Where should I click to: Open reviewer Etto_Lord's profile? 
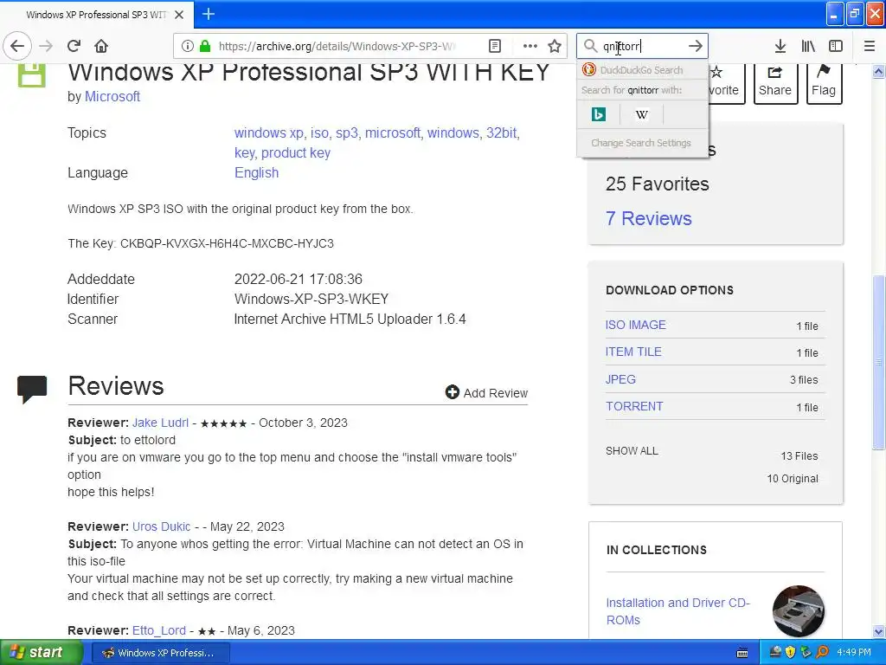pyautogui.click(x=159, y=630)
